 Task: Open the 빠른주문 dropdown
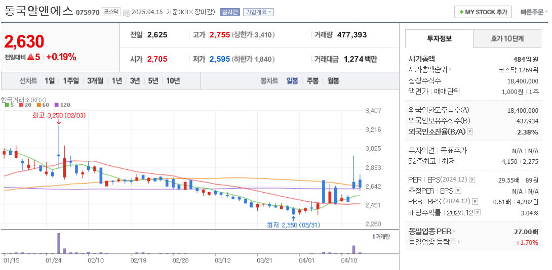(x=534, y=12)
